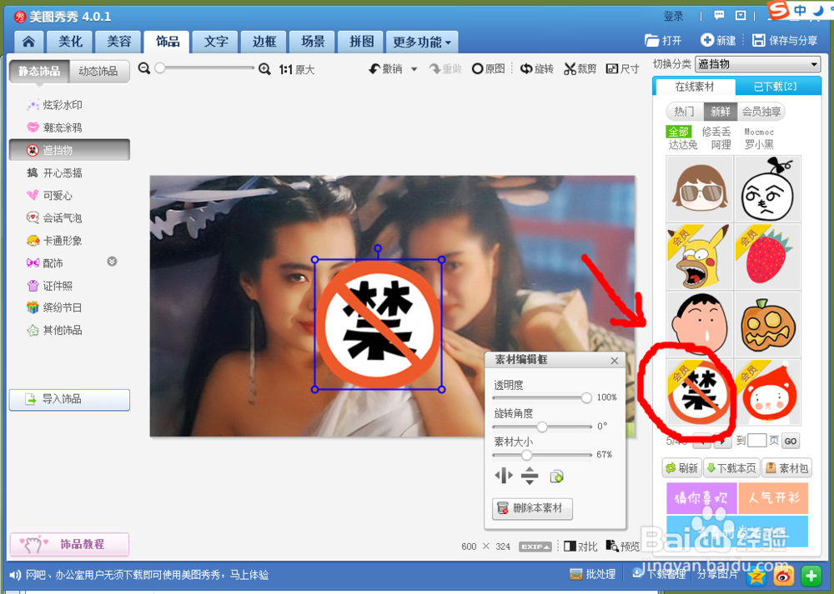The image size is (834, 594).
Task: Select the 会员独享 filter toggle
Action: [761, 112]
